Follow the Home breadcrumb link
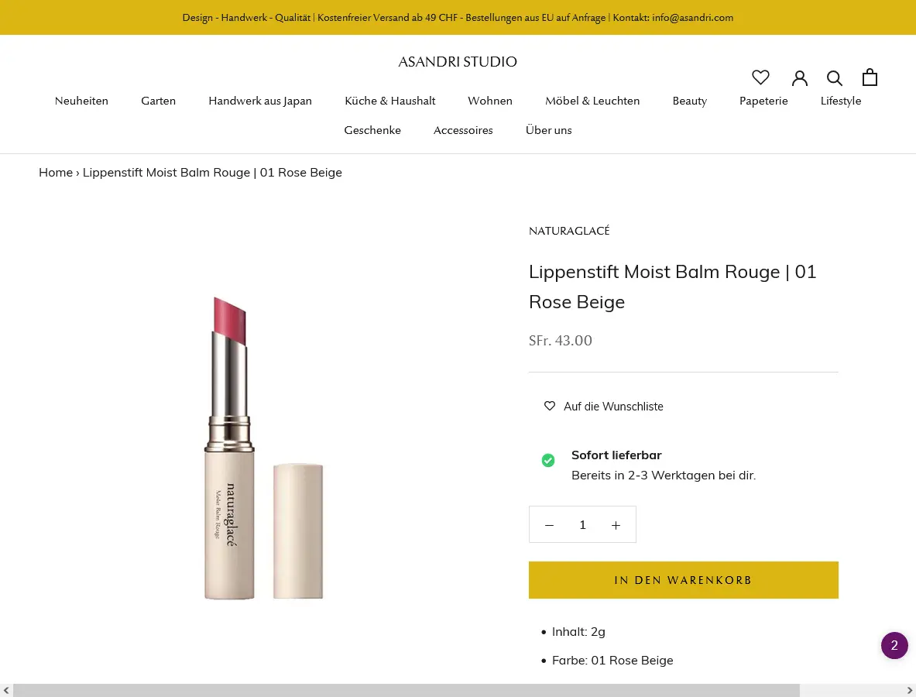Screen dimensions: 916x697 click(x=56, y=172)
